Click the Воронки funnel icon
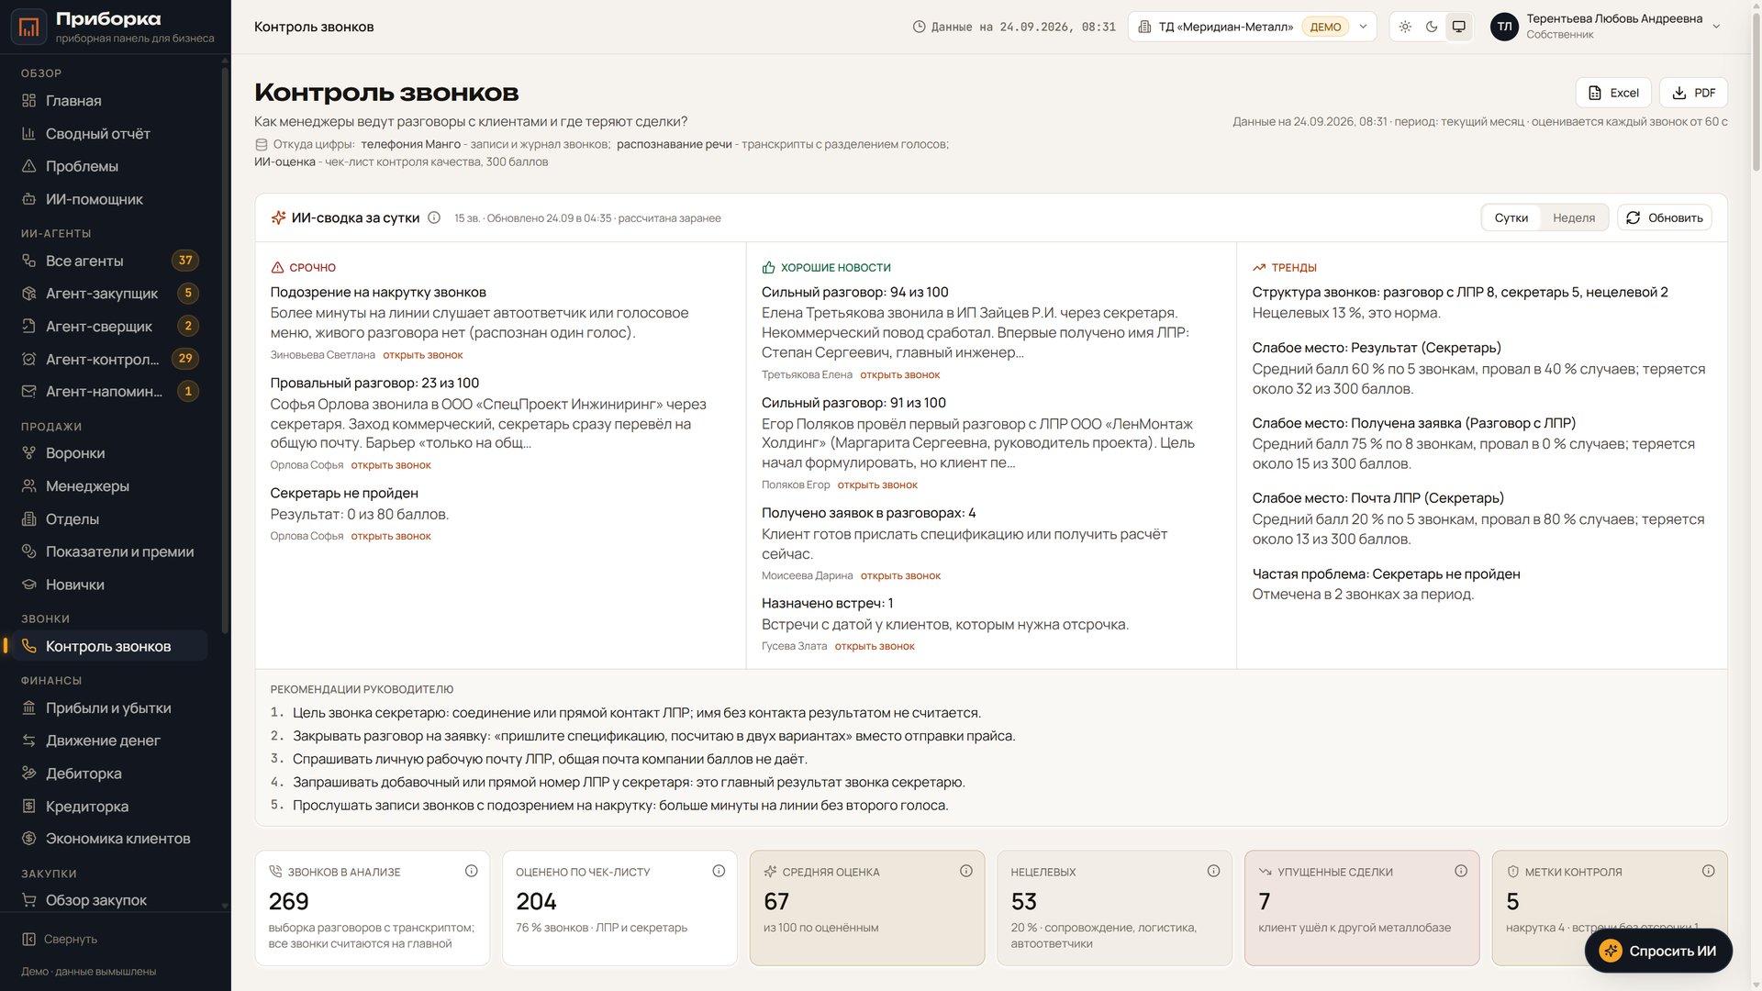Screen dimensions: 1762x991 coord(28,453)
